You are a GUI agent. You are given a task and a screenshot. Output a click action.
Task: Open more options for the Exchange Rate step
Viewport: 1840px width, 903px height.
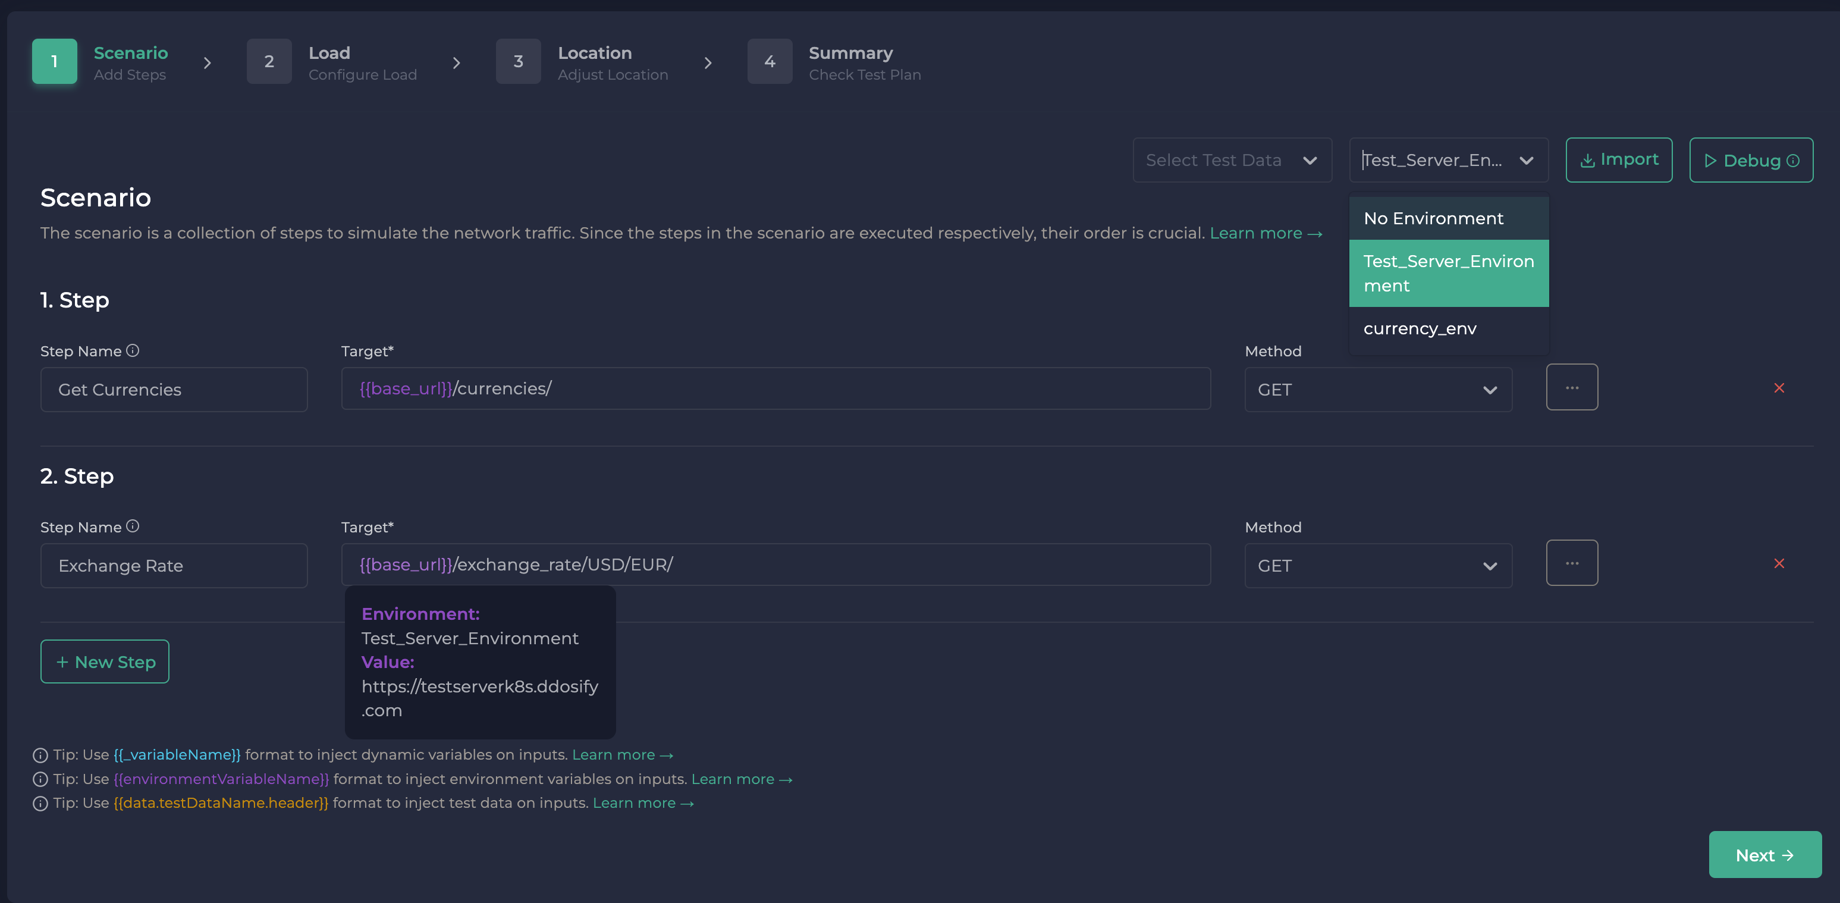[1572, 563]
